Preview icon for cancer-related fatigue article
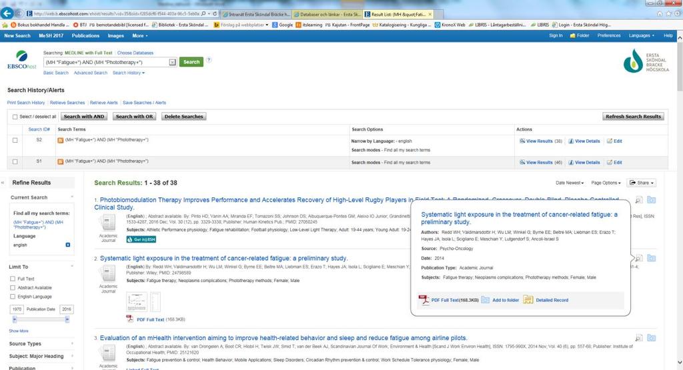 [x=638, y=259]
